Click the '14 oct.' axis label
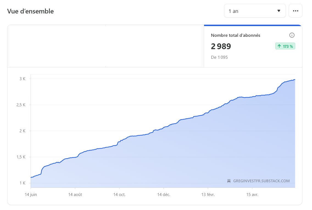This screenshot has height=210, width=312. [119, 194]
